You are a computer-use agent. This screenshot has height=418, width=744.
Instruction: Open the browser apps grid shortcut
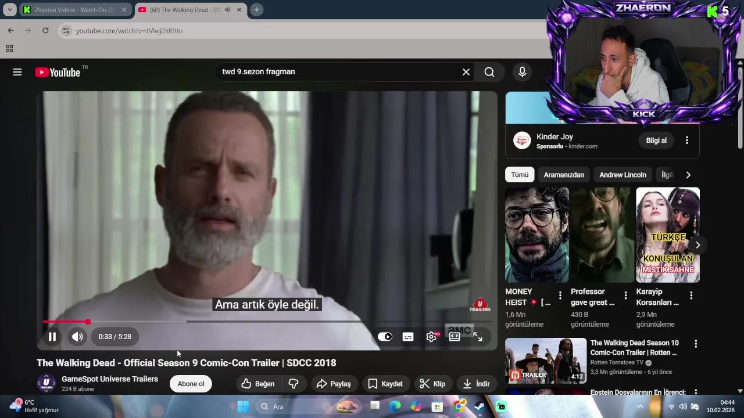tap(9, 49)
